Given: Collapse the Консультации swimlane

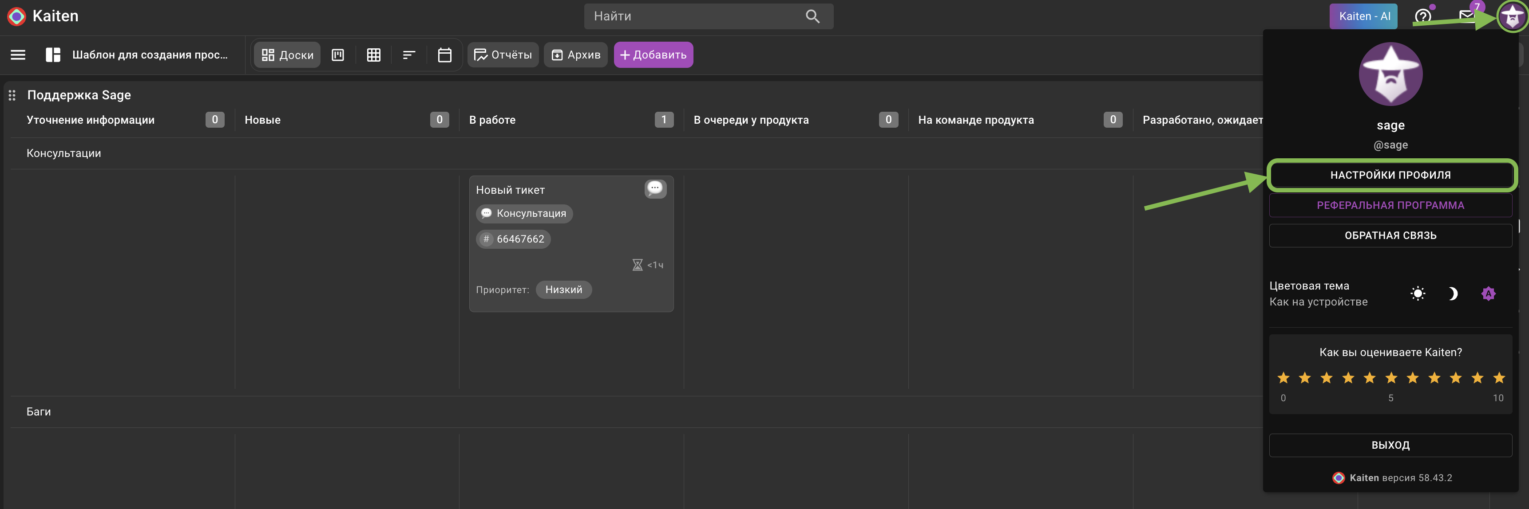Looking at the screenshot, I should click(63, 153).
